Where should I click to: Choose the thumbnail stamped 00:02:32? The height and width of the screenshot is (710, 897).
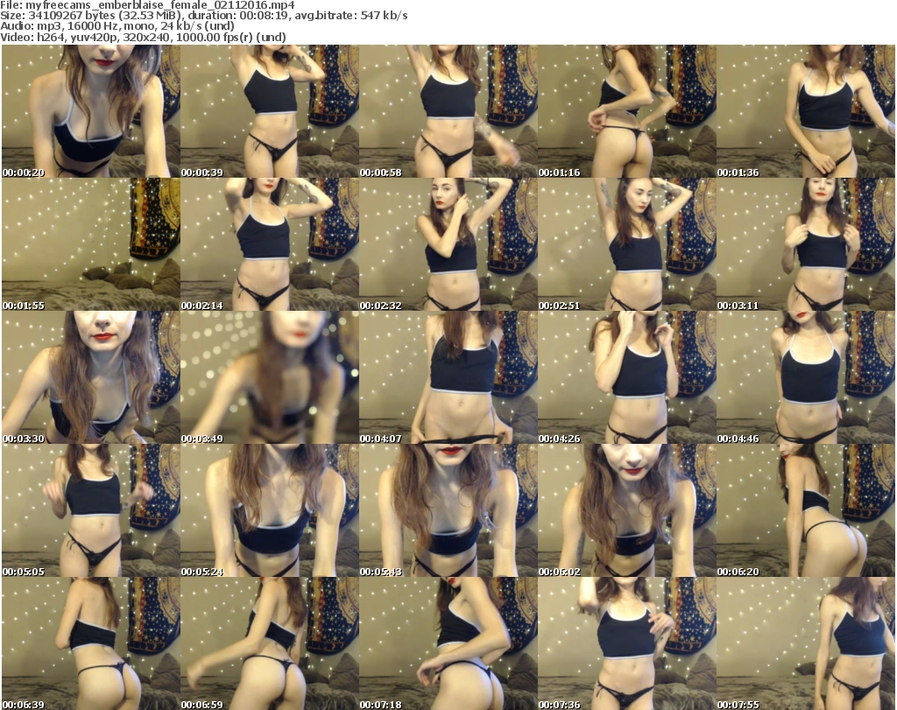[x=448, y=244]
